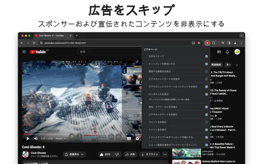263x164 pixels.
Task: Open the Chrome three-dot menu
Action: point(241,43)
